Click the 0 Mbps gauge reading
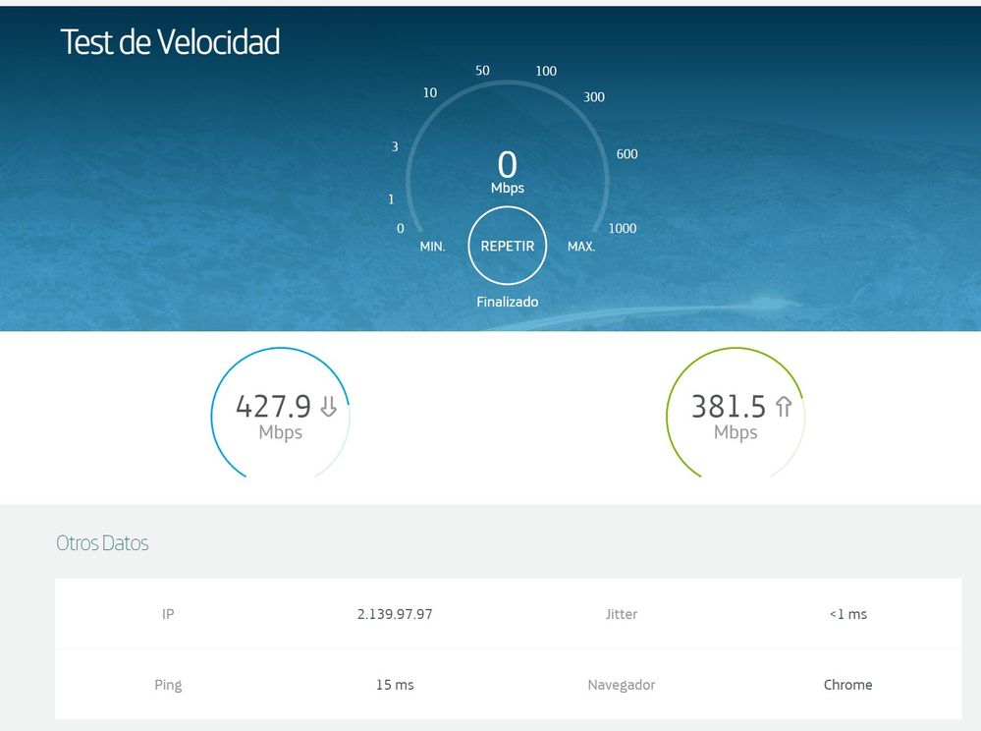The width and height of the screenshot is (981, 731). click(x=507, y=170)
